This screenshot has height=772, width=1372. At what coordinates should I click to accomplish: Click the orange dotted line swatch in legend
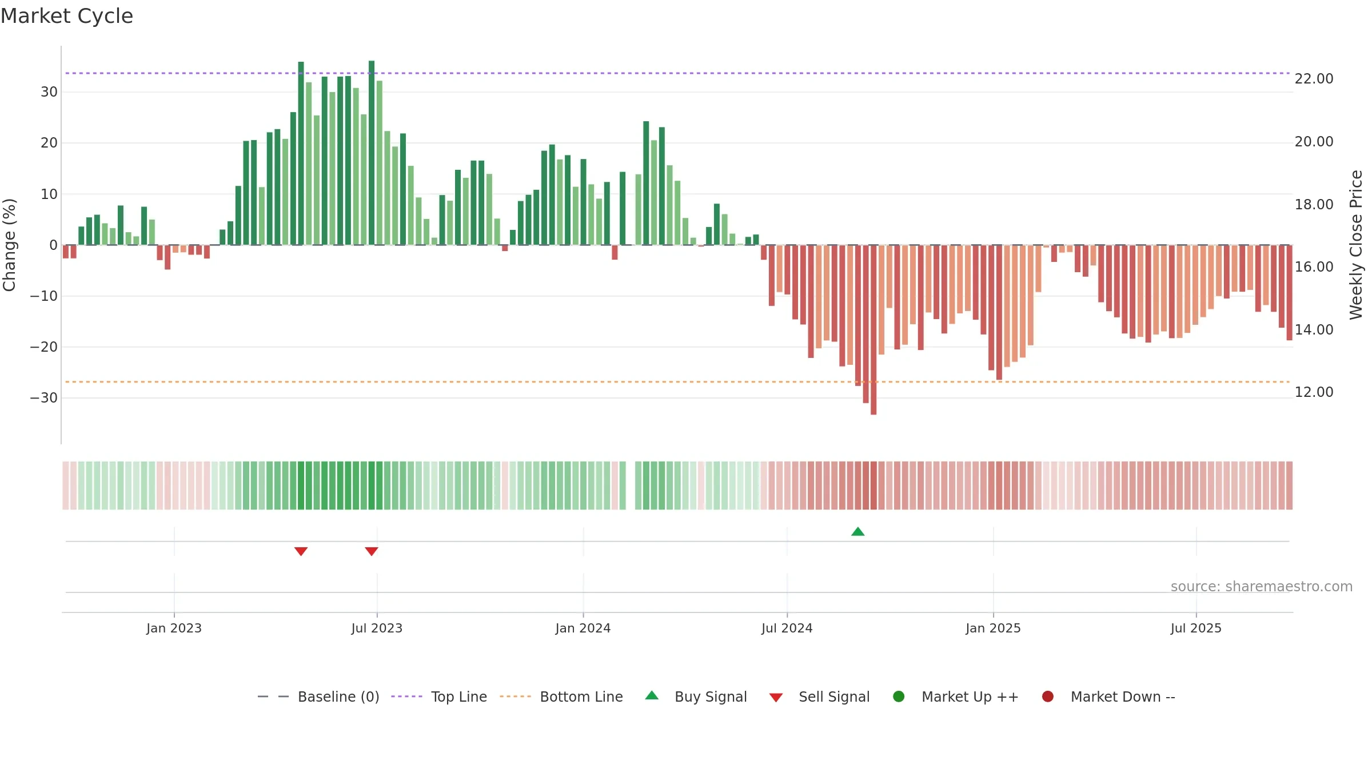click(x=515, y=697)
